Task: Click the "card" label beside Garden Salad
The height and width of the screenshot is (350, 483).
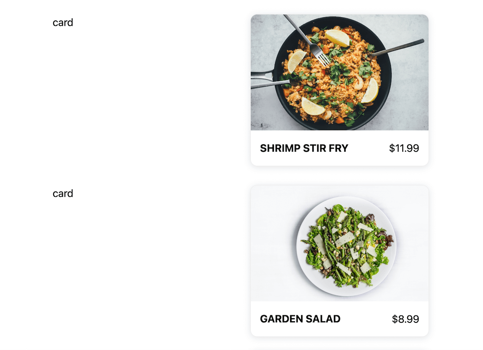Action: tap(63, 194)
